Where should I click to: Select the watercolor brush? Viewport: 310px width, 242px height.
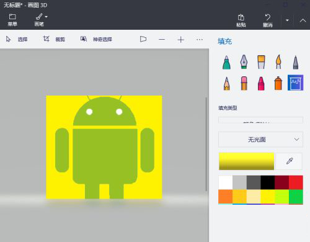click(x=278, y=62)
